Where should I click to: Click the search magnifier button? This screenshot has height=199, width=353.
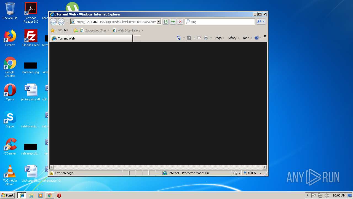coord(259,22)
